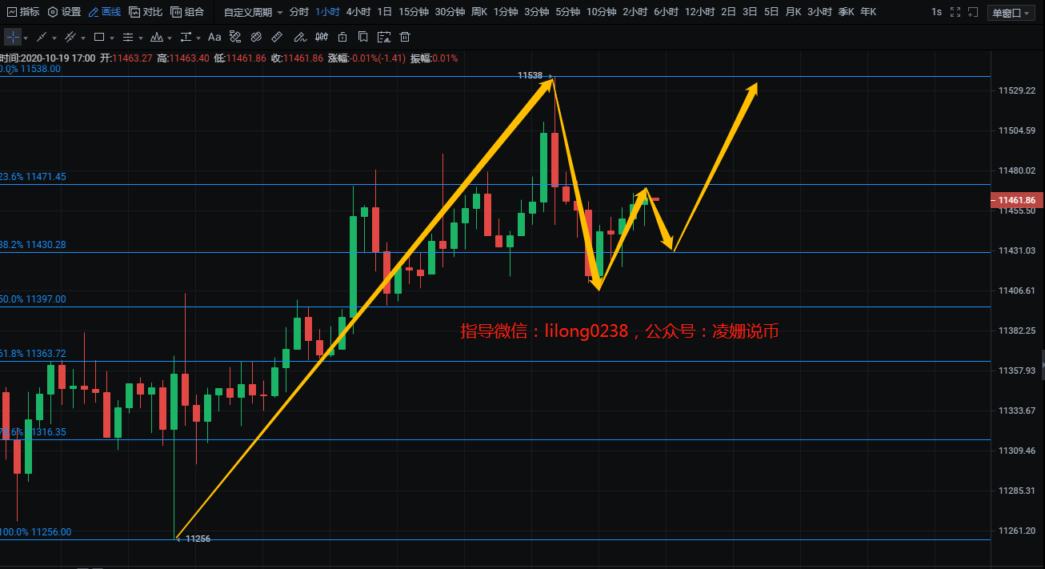Toggle the 指标 indicators panel
The height and width of the screenshot is (569, 1045).
pyautogui.click(x=22, y=12)
